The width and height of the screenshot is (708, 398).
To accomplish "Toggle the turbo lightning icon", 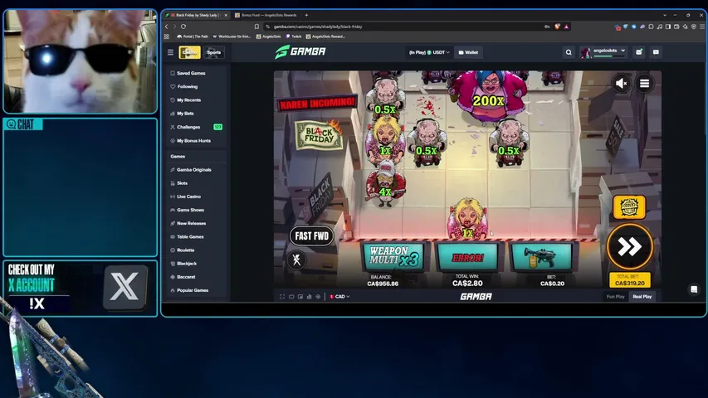I will [296, 260].
